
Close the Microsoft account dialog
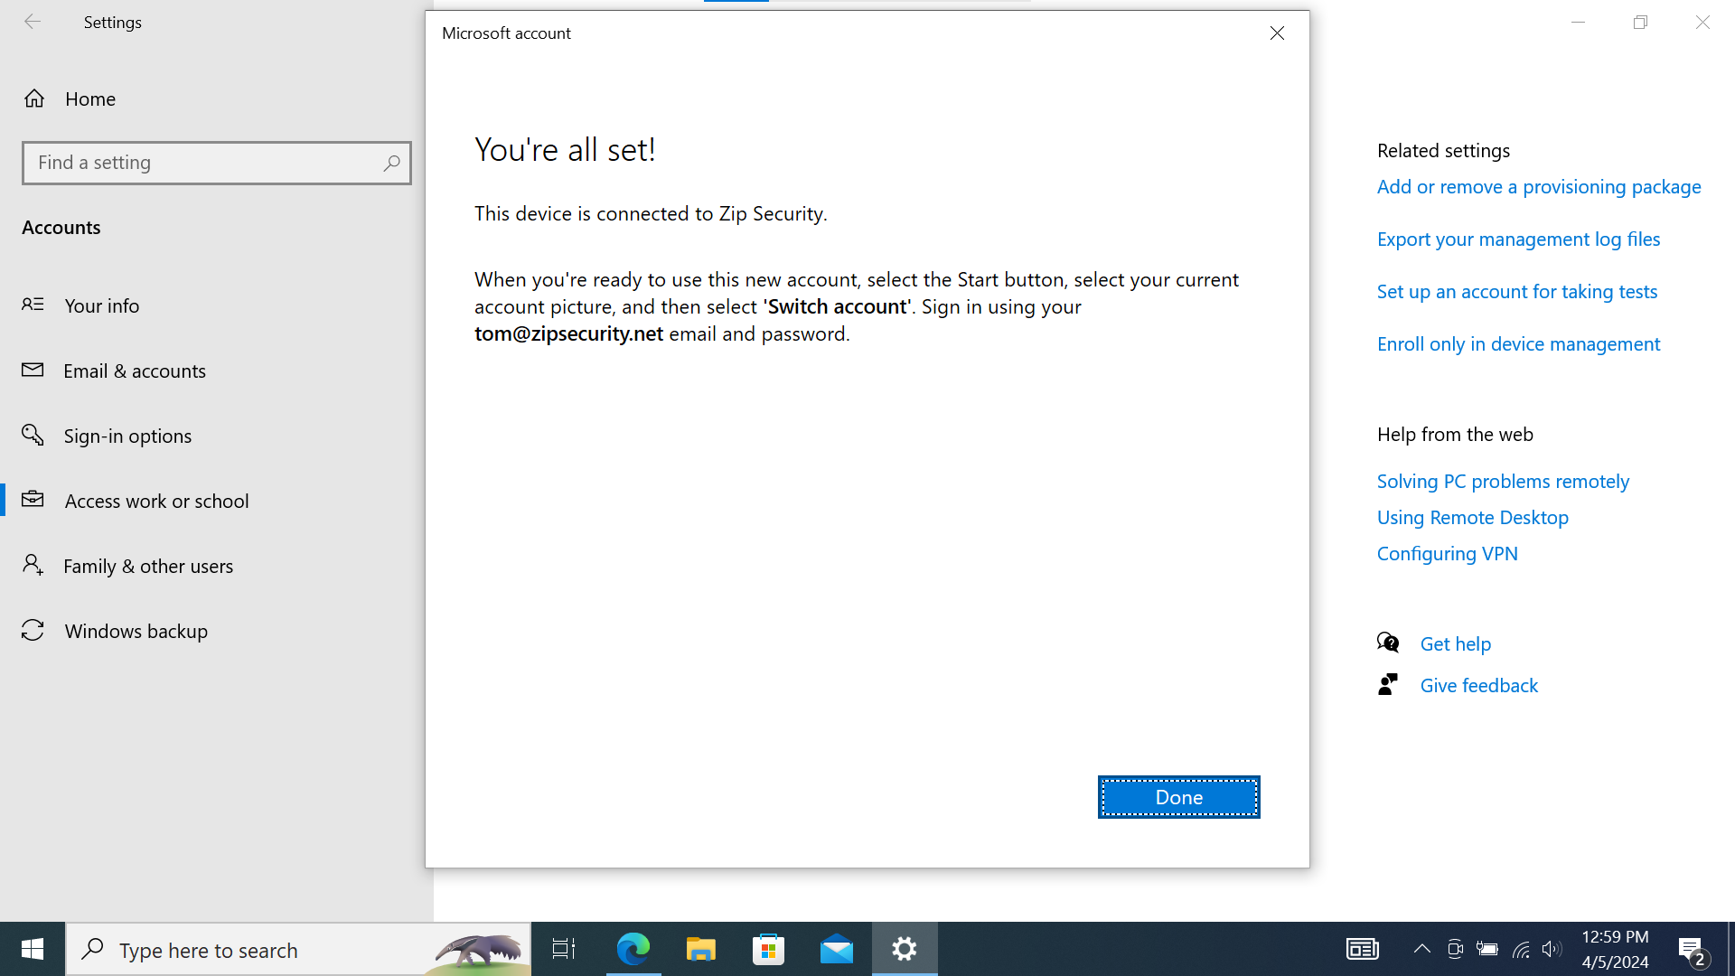[x=1277, y=33]
